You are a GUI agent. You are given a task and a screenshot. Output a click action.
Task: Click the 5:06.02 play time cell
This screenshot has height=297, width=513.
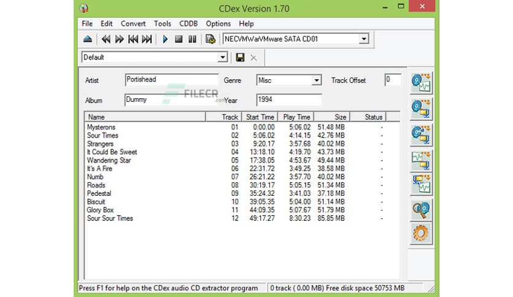(299, 127)
